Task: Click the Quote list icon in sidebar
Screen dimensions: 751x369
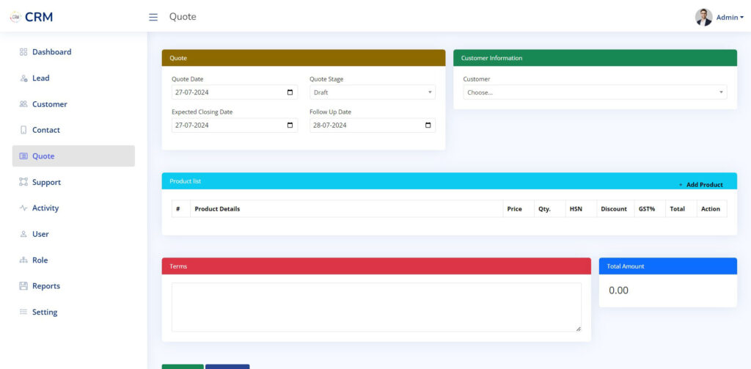Action: [x=23, y=156]
